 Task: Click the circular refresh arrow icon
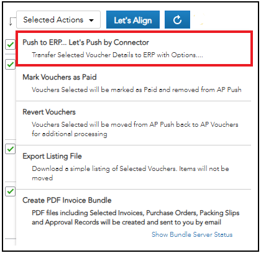[177, 20]
